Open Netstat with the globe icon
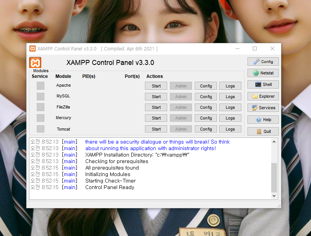Viewport: 311px width, 236px height. pyautogui.click(x=263, y=73)
